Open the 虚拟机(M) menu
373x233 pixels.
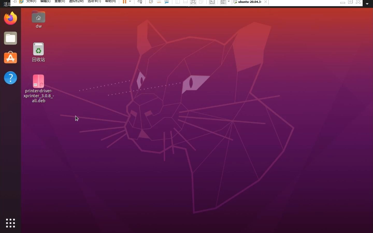click(x=76, y=1)
